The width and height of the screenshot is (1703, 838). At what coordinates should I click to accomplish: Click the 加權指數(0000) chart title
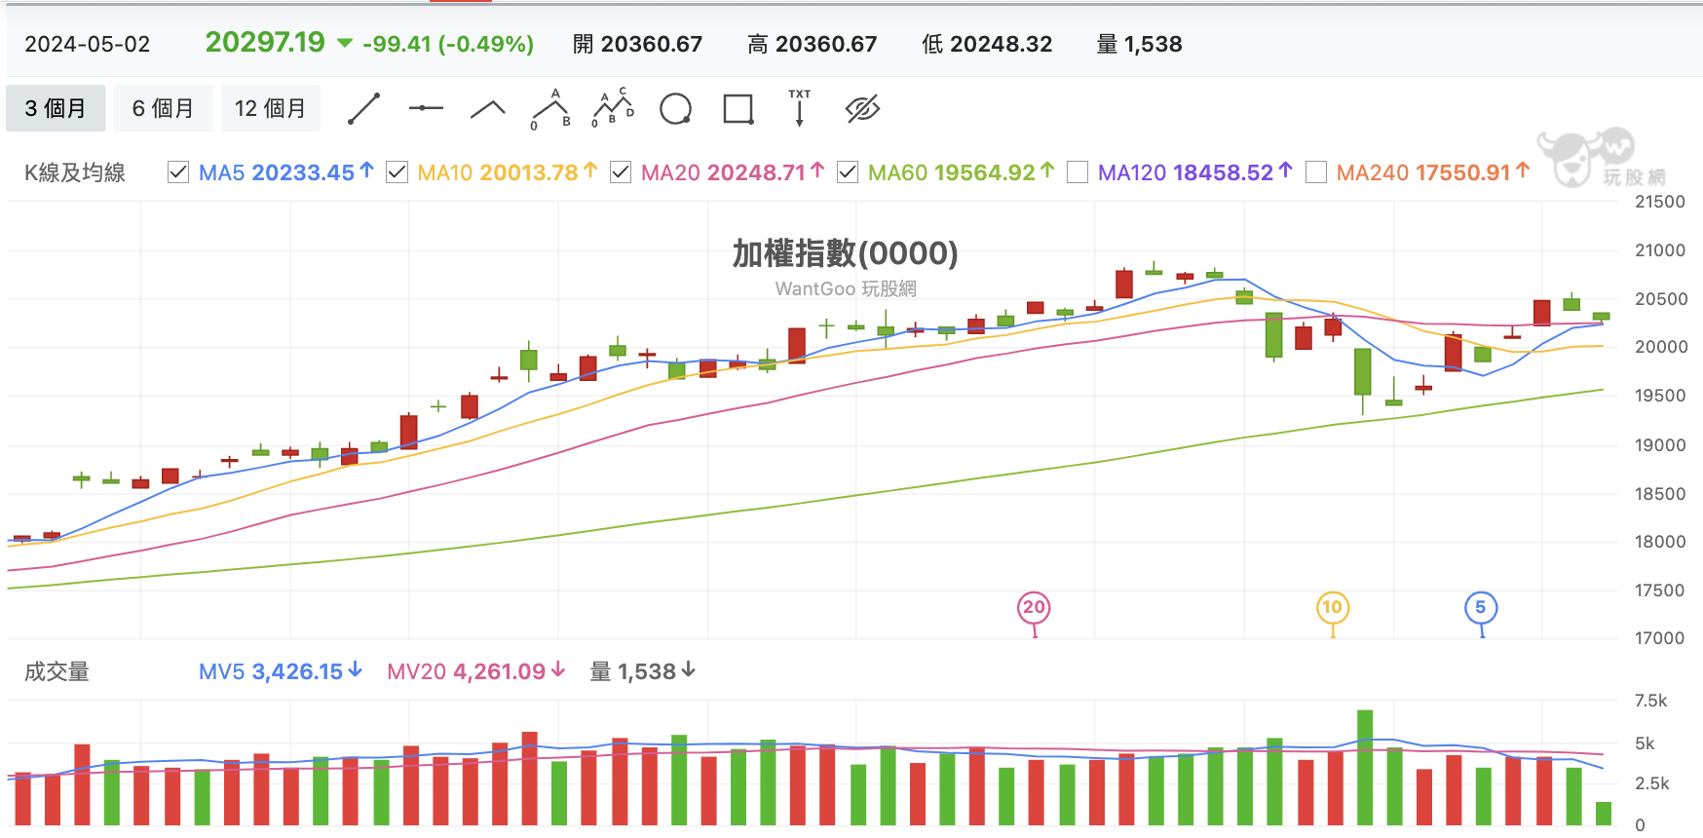point(845,253)
